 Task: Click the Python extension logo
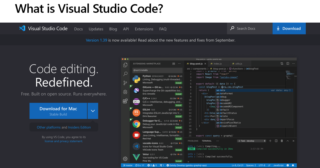[x=136, y=79]
